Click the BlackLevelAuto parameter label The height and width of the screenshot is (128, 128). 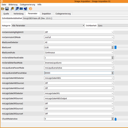[8, 53]
